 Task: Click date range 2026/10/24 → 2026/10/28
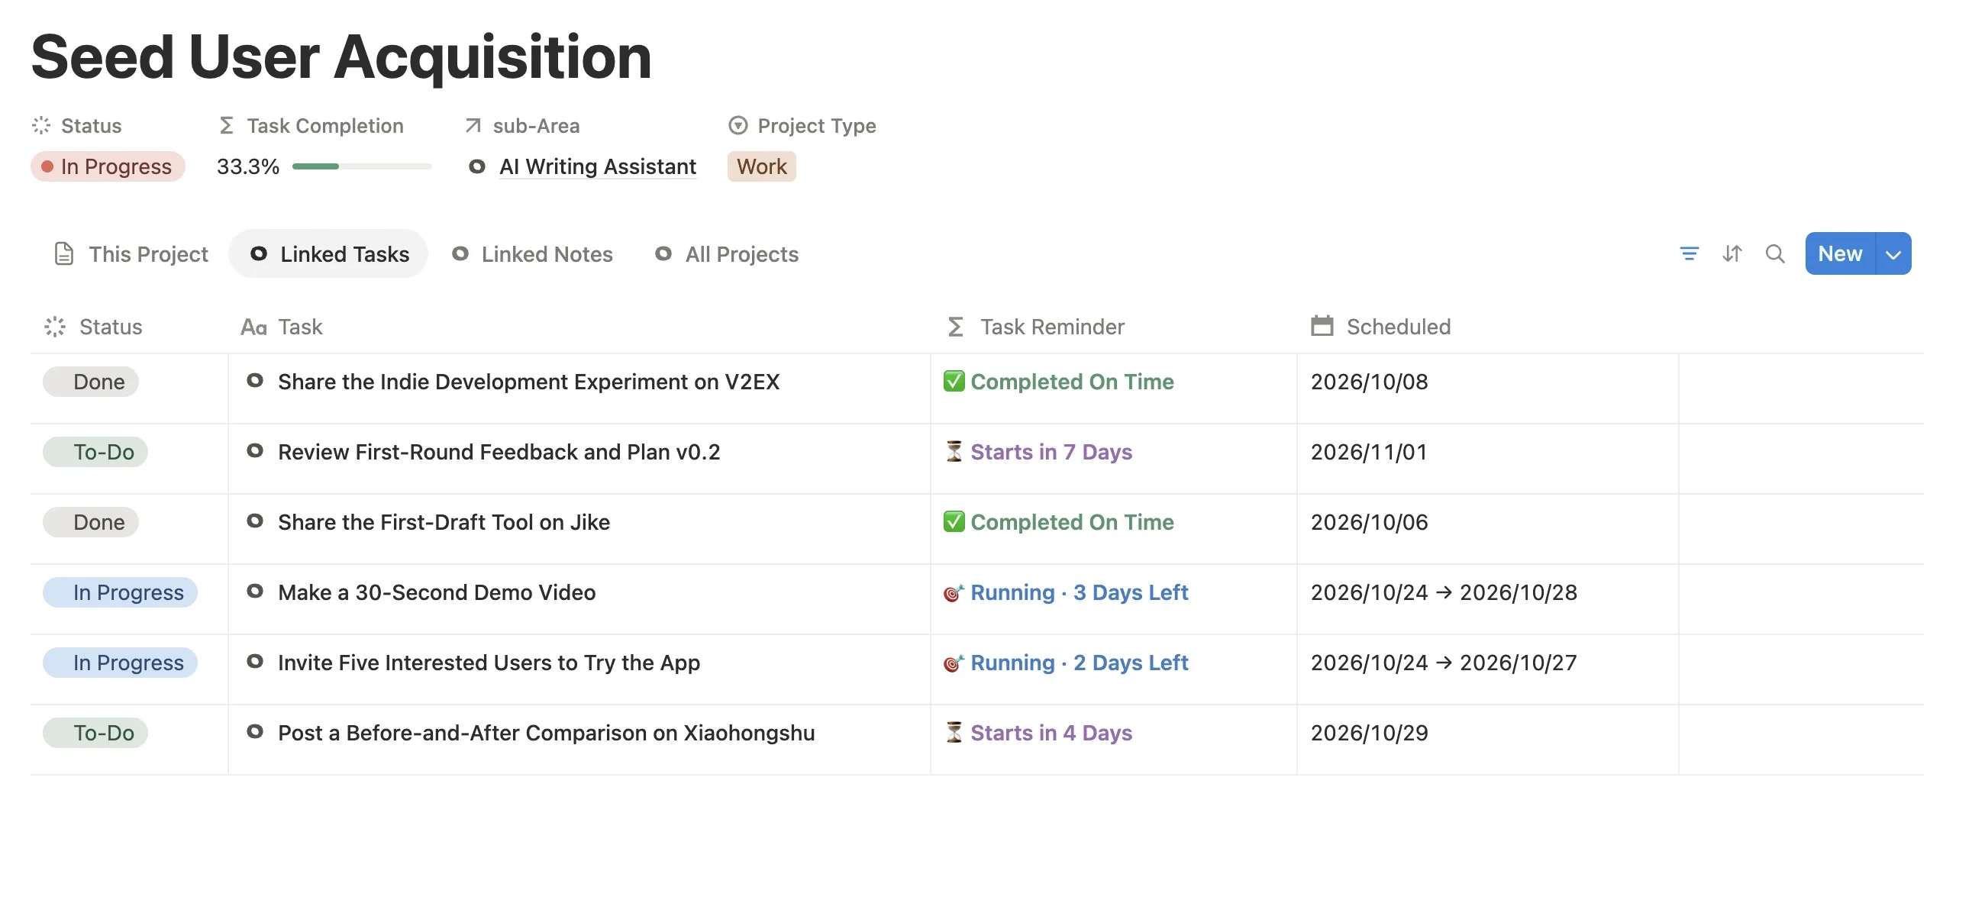(1444, 592)
